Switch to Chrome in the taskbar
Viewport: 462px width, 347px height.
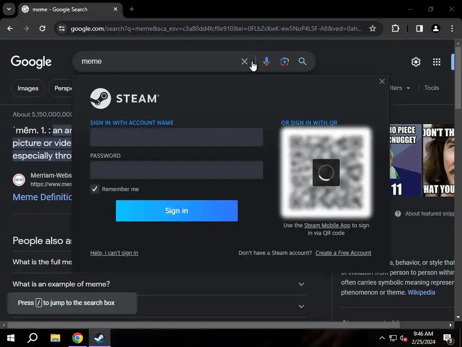(x=78, y=338)
